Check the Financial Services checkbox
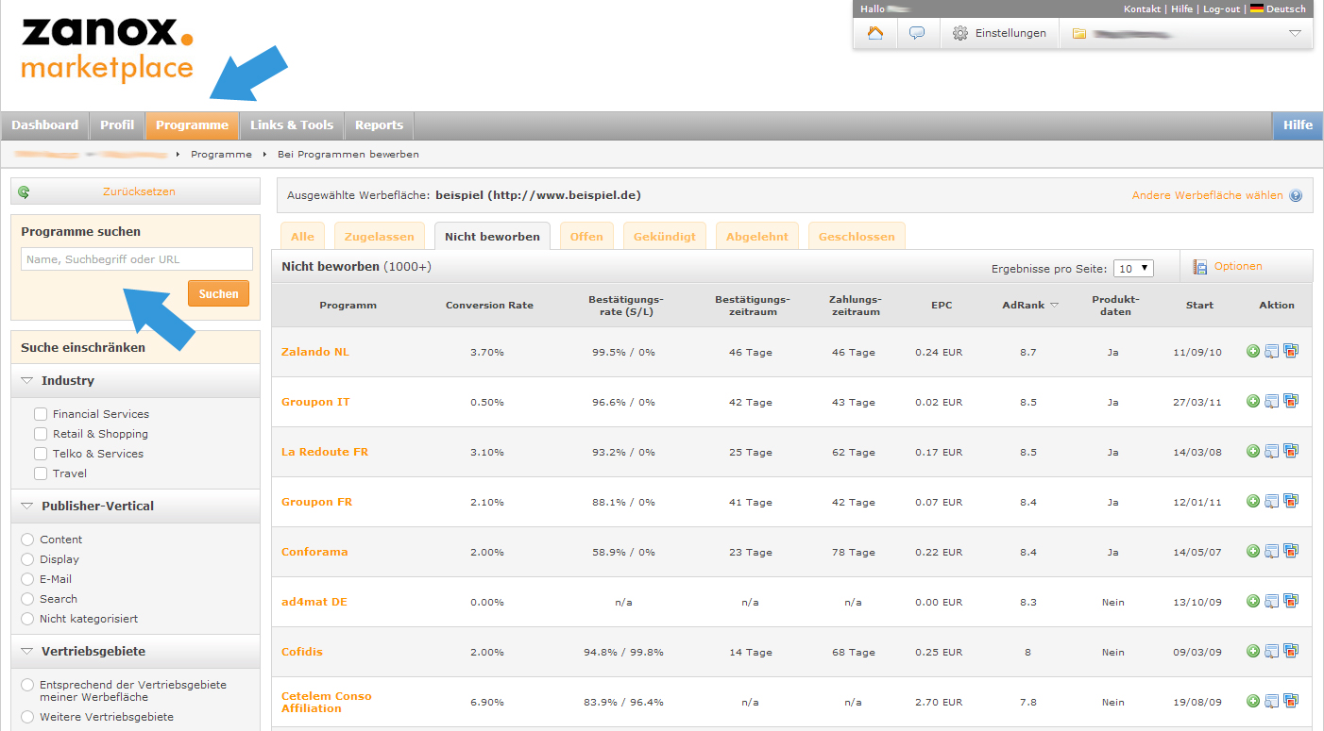 point(41,413)
